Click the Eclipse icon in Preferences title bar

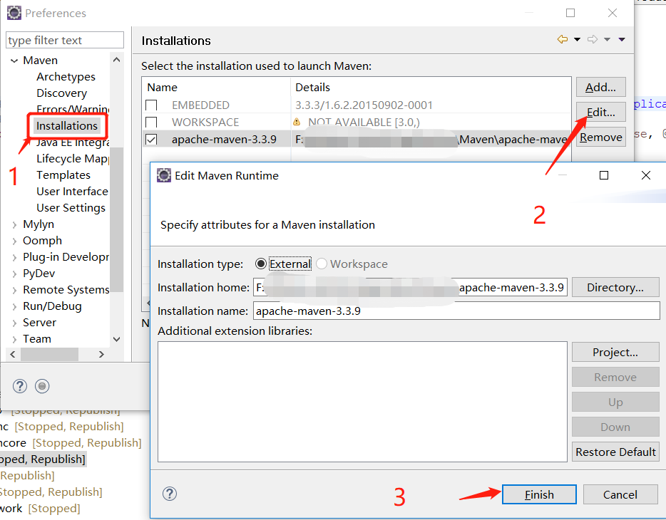pyautogui.click(x=14, y=13)
